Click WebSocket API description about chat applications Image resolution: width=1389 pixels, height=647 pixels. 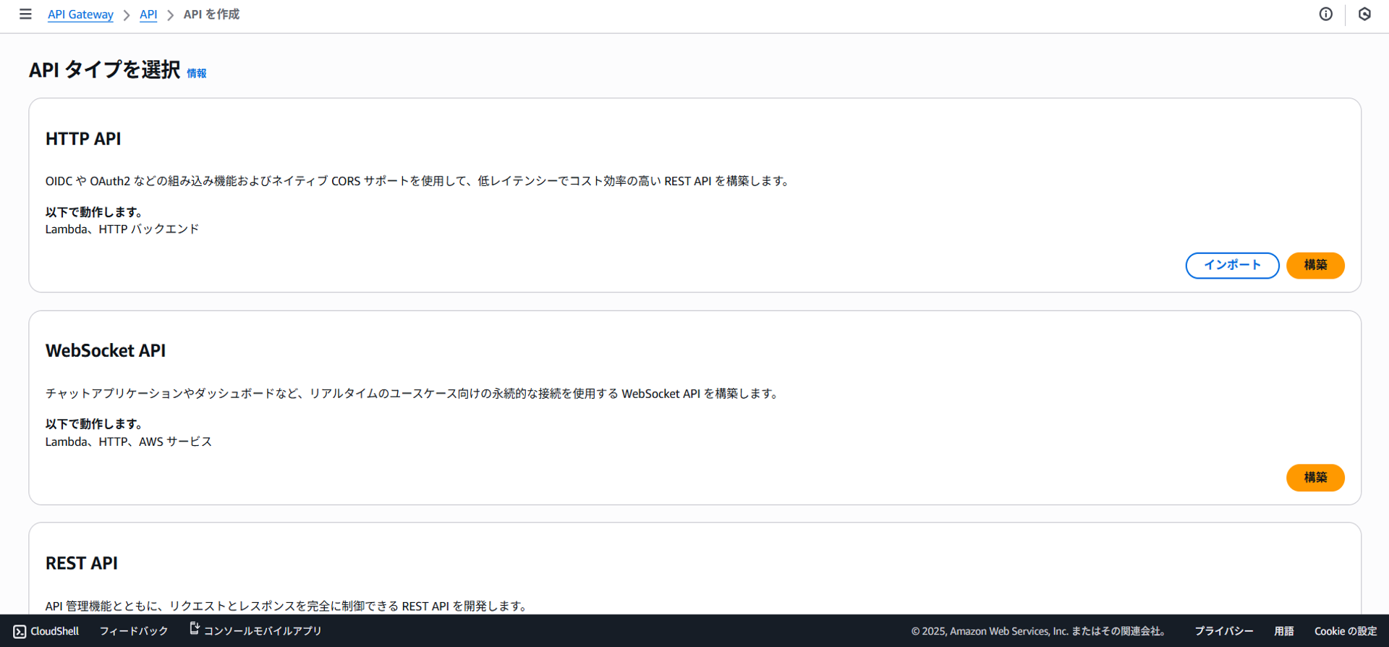(414, 394)
